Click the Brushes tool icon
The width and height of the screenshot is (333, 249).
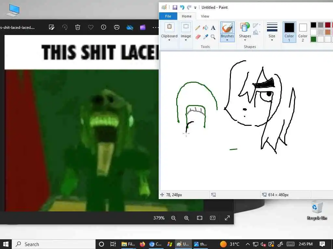point(227,28)
